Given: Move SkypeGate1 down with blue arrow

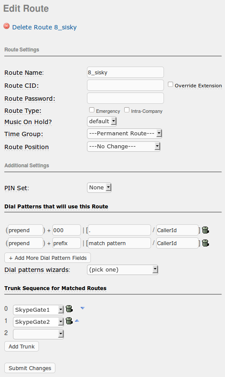Looking at the screenshot, I should coord(83,308).
